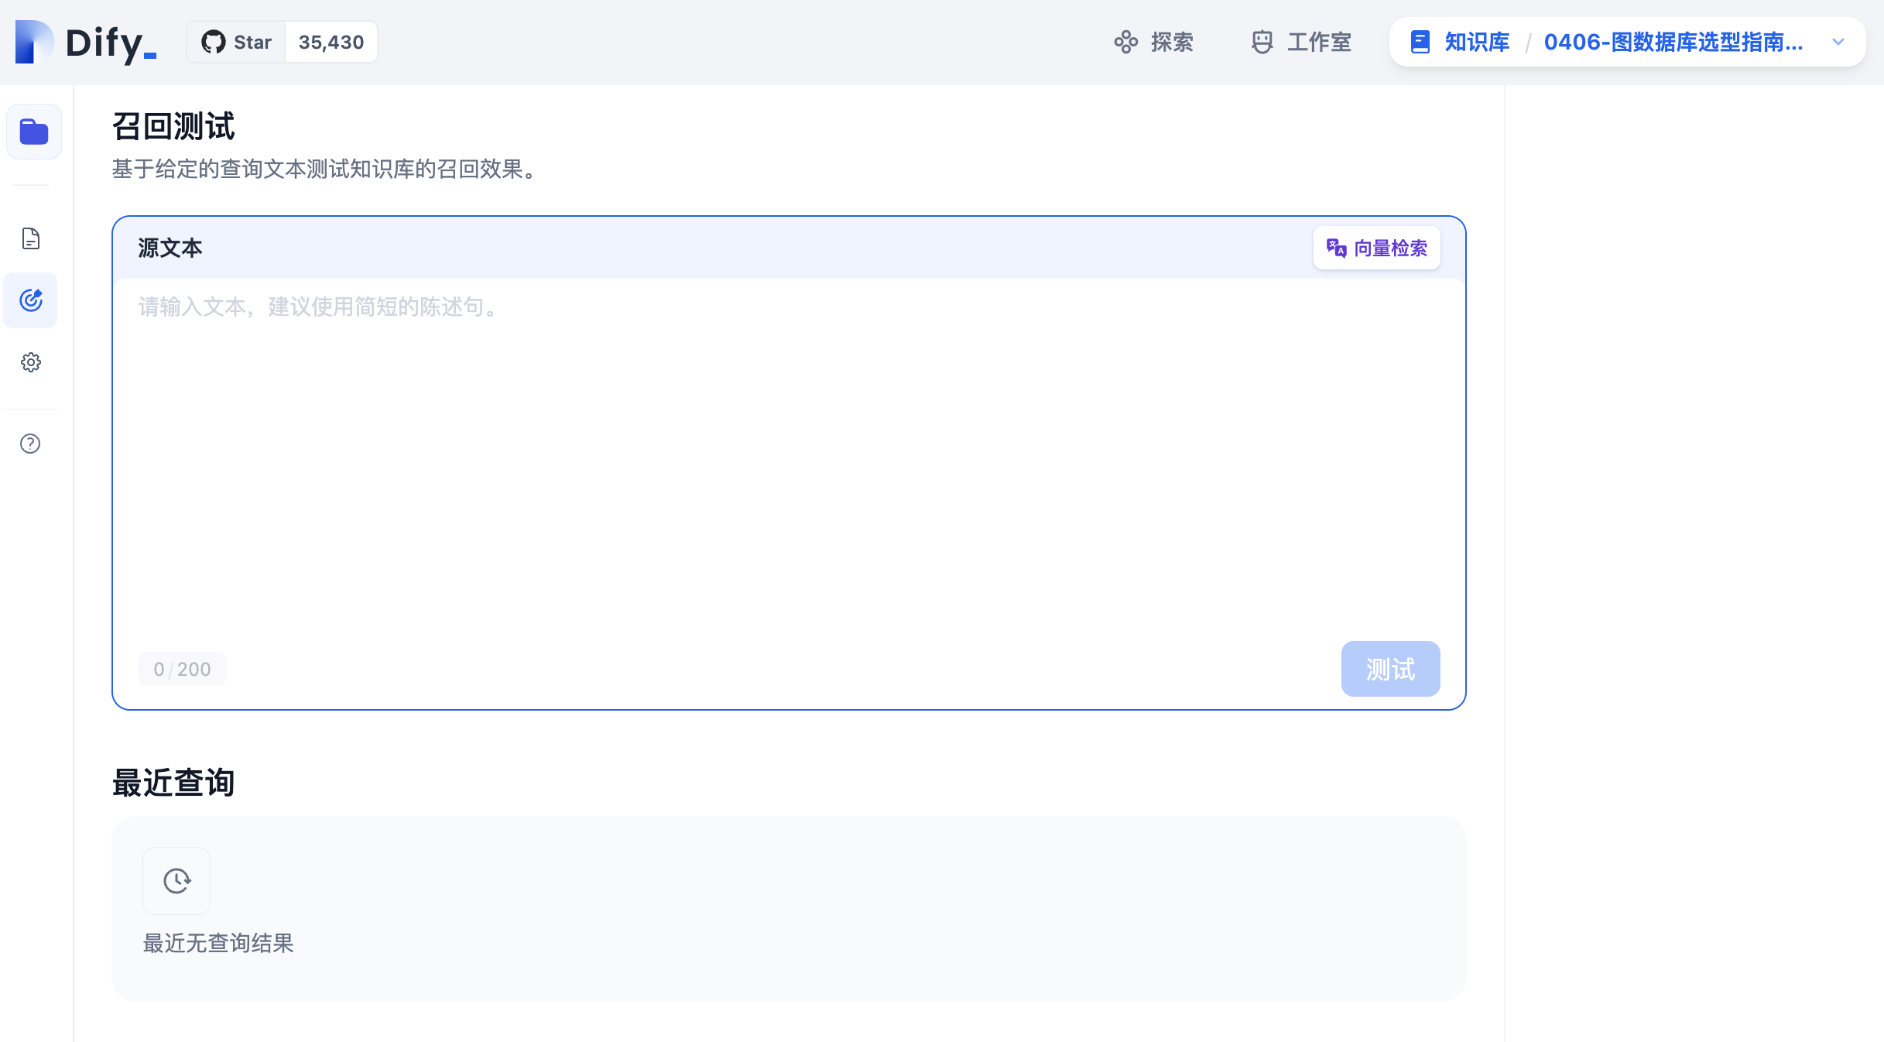This screenshot has width=1884, height=1042.
Task: Click the knowledge base book icon
Action: coord(1420,42)
